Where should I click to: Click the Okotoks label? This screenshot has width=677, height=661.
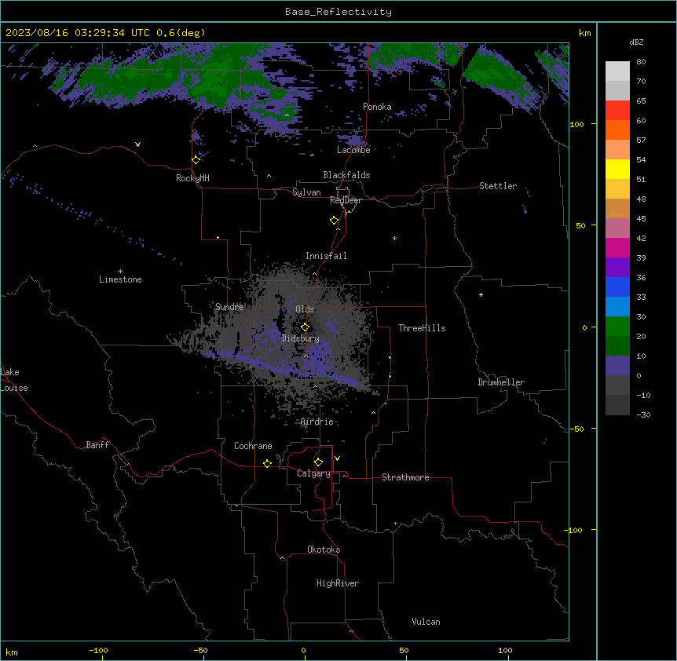pyautogui.click(x=324, y=550)
